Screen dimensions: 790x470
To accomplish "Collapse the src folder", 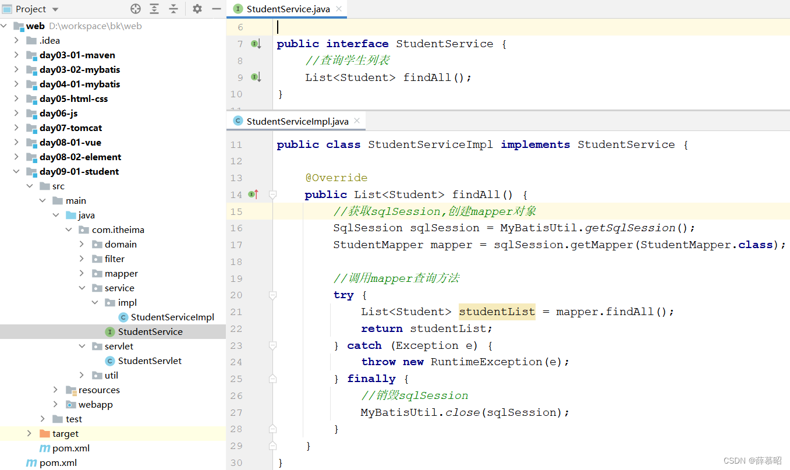I will (x=30, y=186).
